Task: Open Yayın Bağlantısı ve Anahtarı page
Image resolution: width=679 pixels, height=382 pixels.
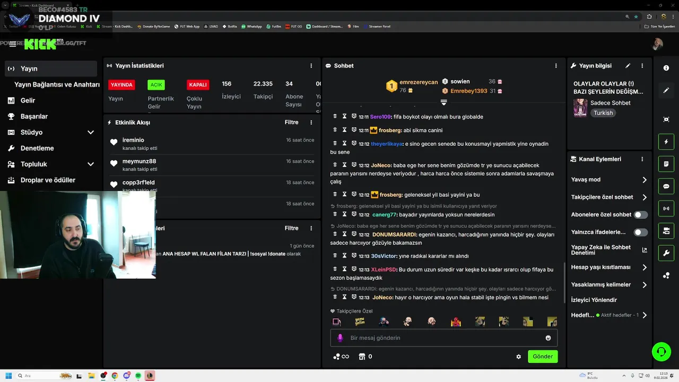Action: pyautogui.click(x=57, y=84)
